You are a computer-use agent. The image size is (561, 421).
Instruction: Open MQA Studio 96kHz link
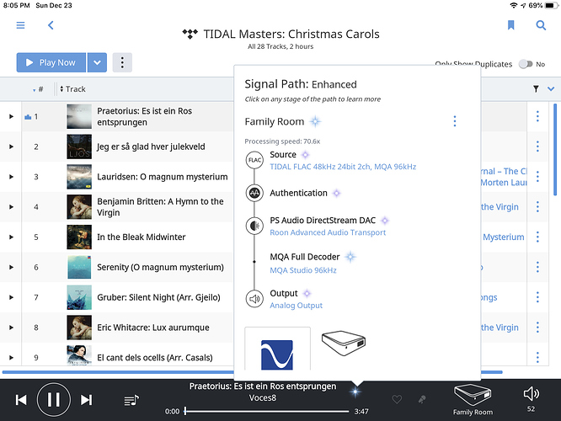click(x=303, y=270)
